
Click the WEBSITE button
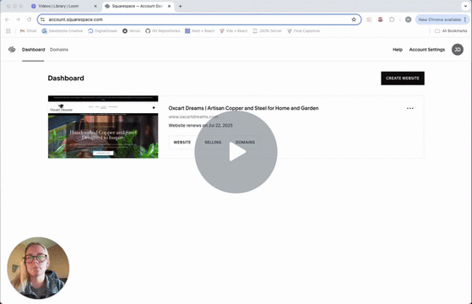[182, 143]
